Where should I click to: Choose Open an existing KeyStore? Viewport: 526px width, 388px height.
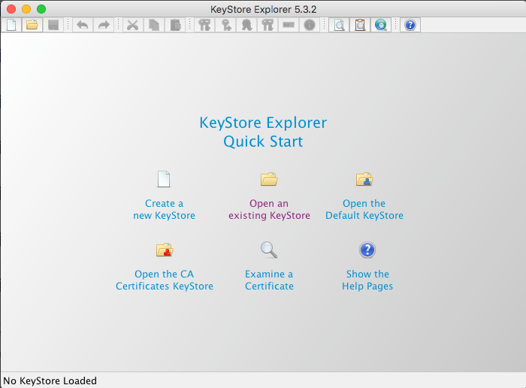(269, 196)
